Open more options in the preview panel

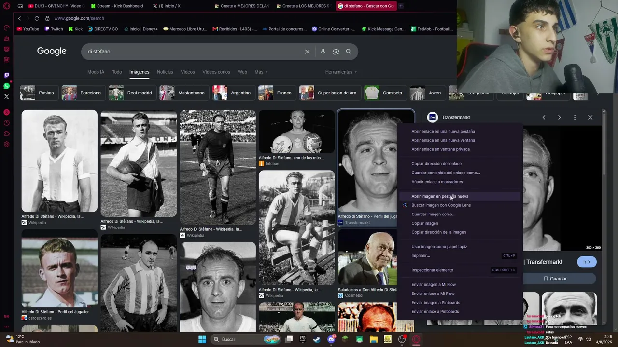point(575,117)
